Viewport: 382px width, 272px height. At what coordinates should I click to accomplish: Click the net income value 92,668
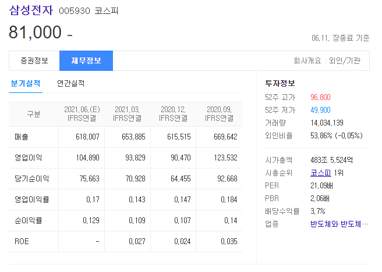[227, 178]
